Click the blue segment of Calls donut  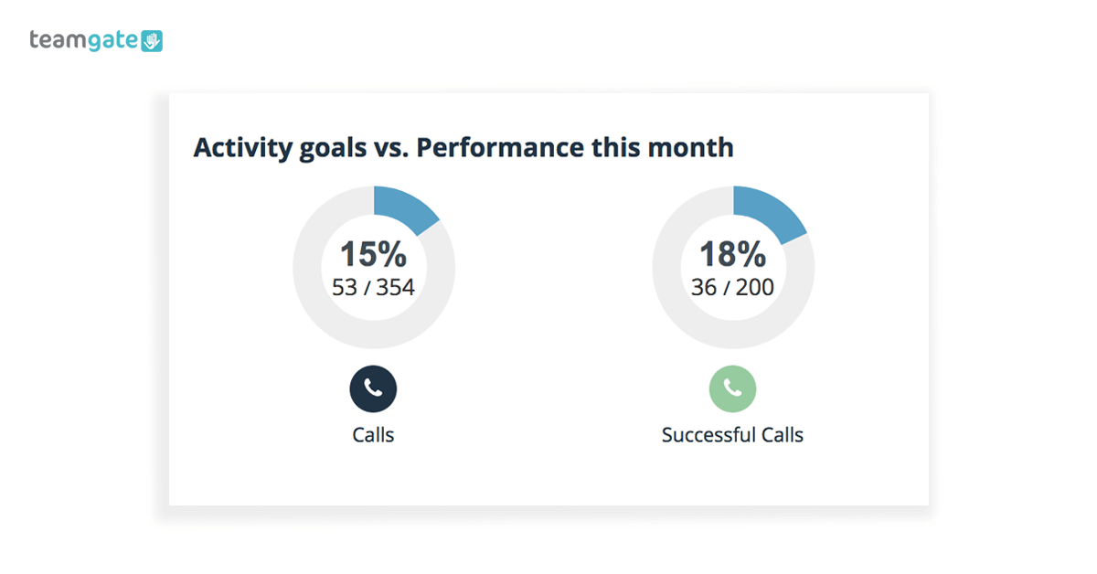pyautogui.click(x=410, y=207)
